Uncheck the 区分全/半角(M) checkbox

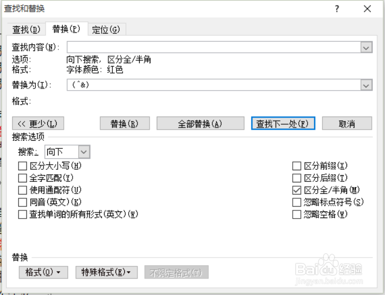click(x=296, y=190)
